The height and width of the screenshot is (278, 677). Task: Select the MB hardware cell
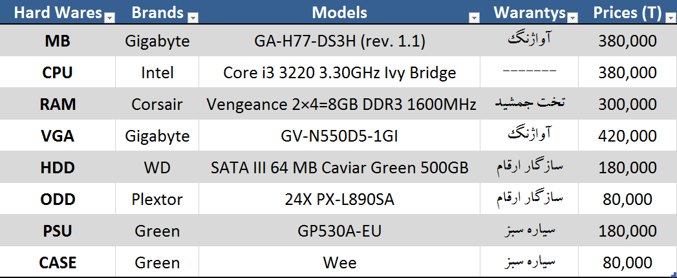[58, 41]
